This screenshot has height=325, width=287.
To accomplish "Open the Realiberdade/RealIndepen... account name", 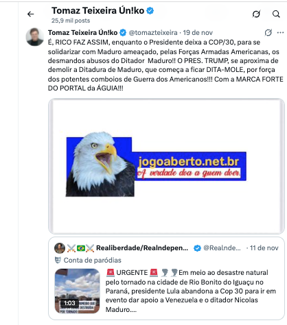I will click(x=142, y=248).
